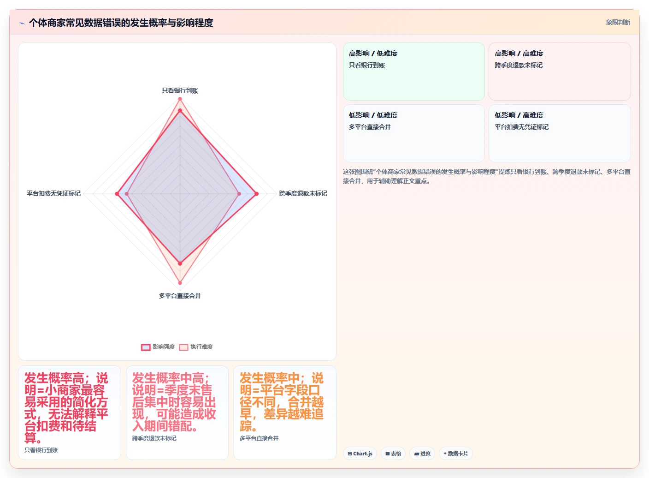Click the outermost data point nearest 跨季度退款未标记 label
Image resolution: width=649 pixels, height=478 pixels.
(x=257, y=194)
